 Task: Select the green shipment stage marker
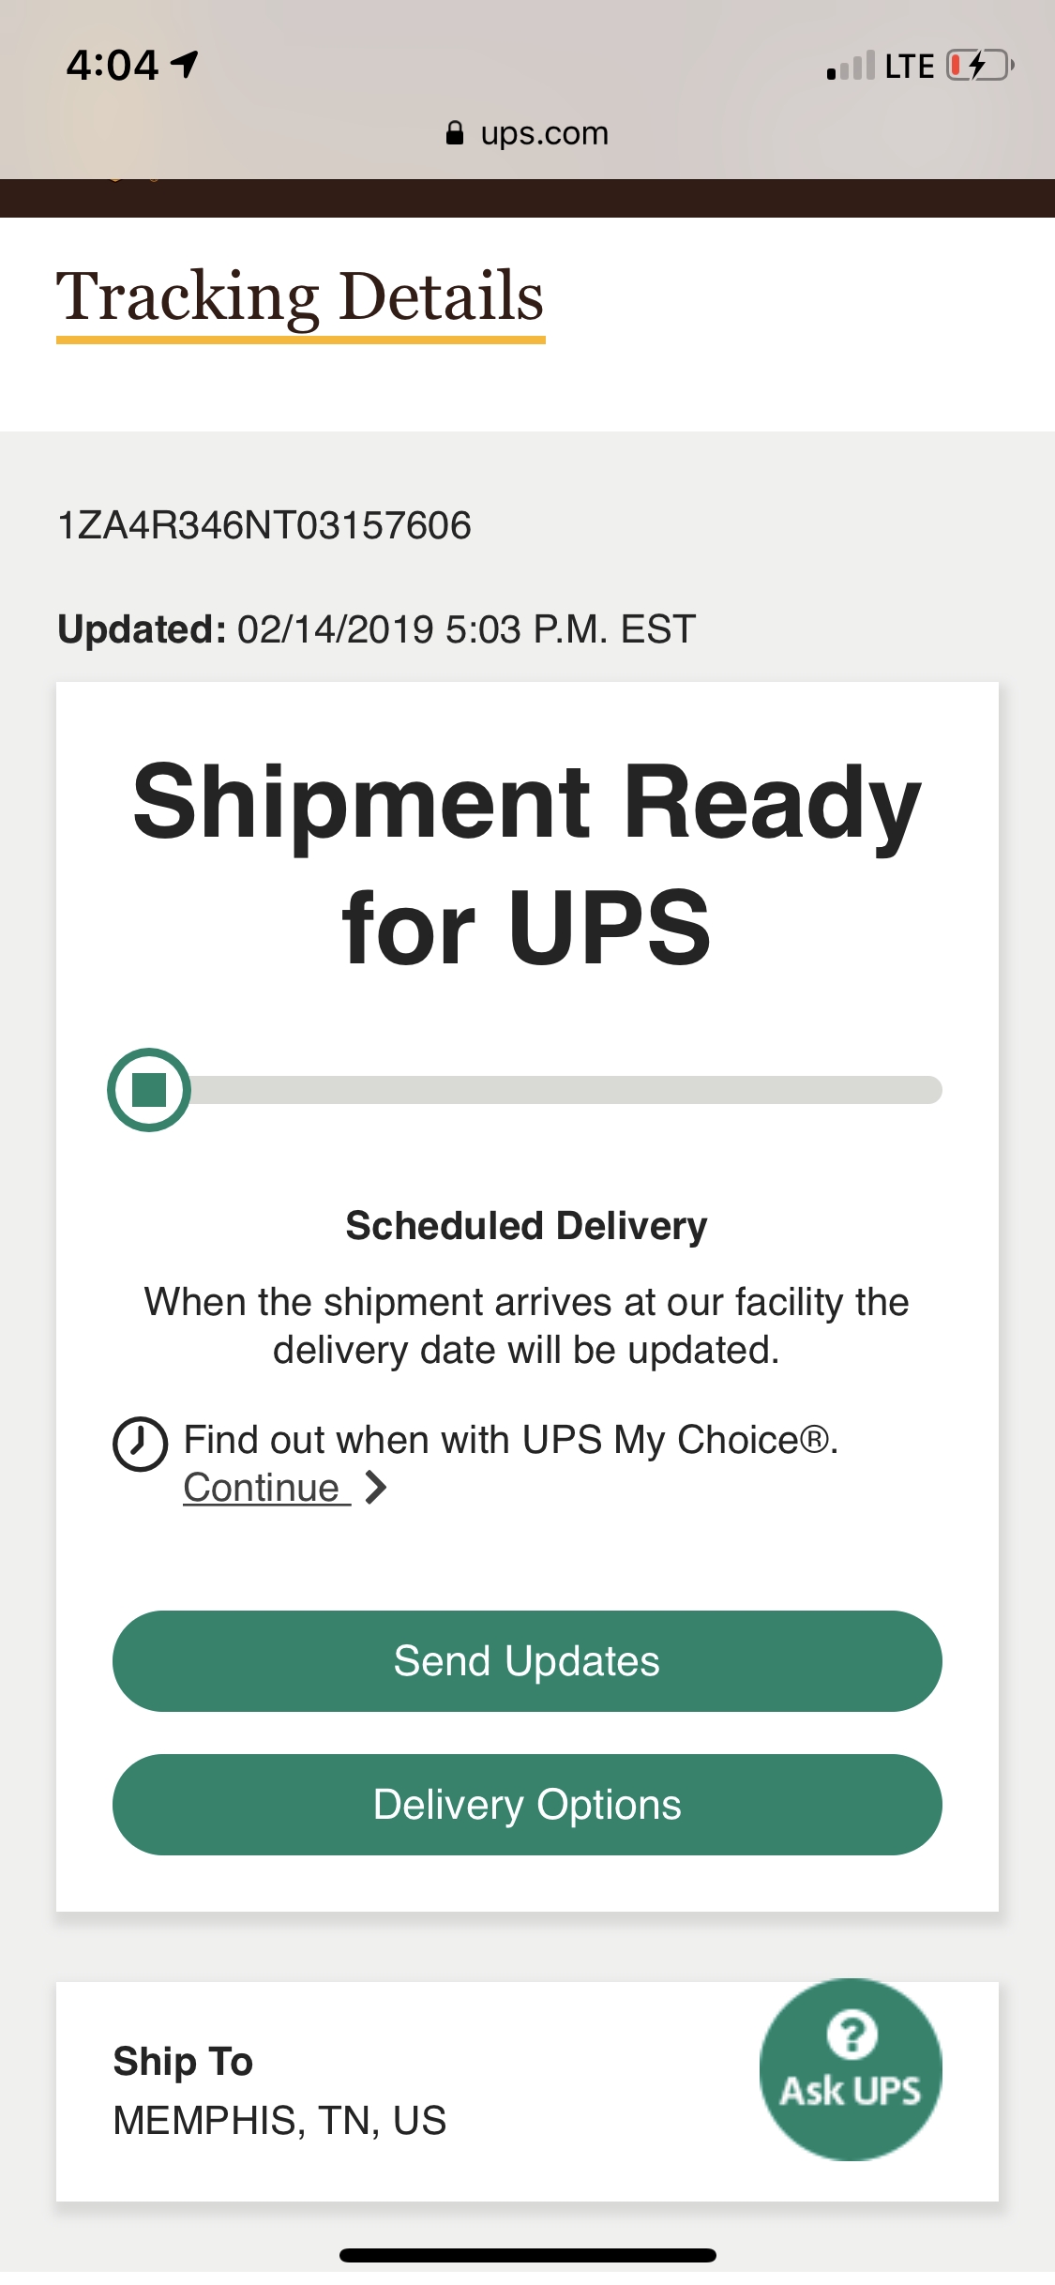[x=149, y=1090]
